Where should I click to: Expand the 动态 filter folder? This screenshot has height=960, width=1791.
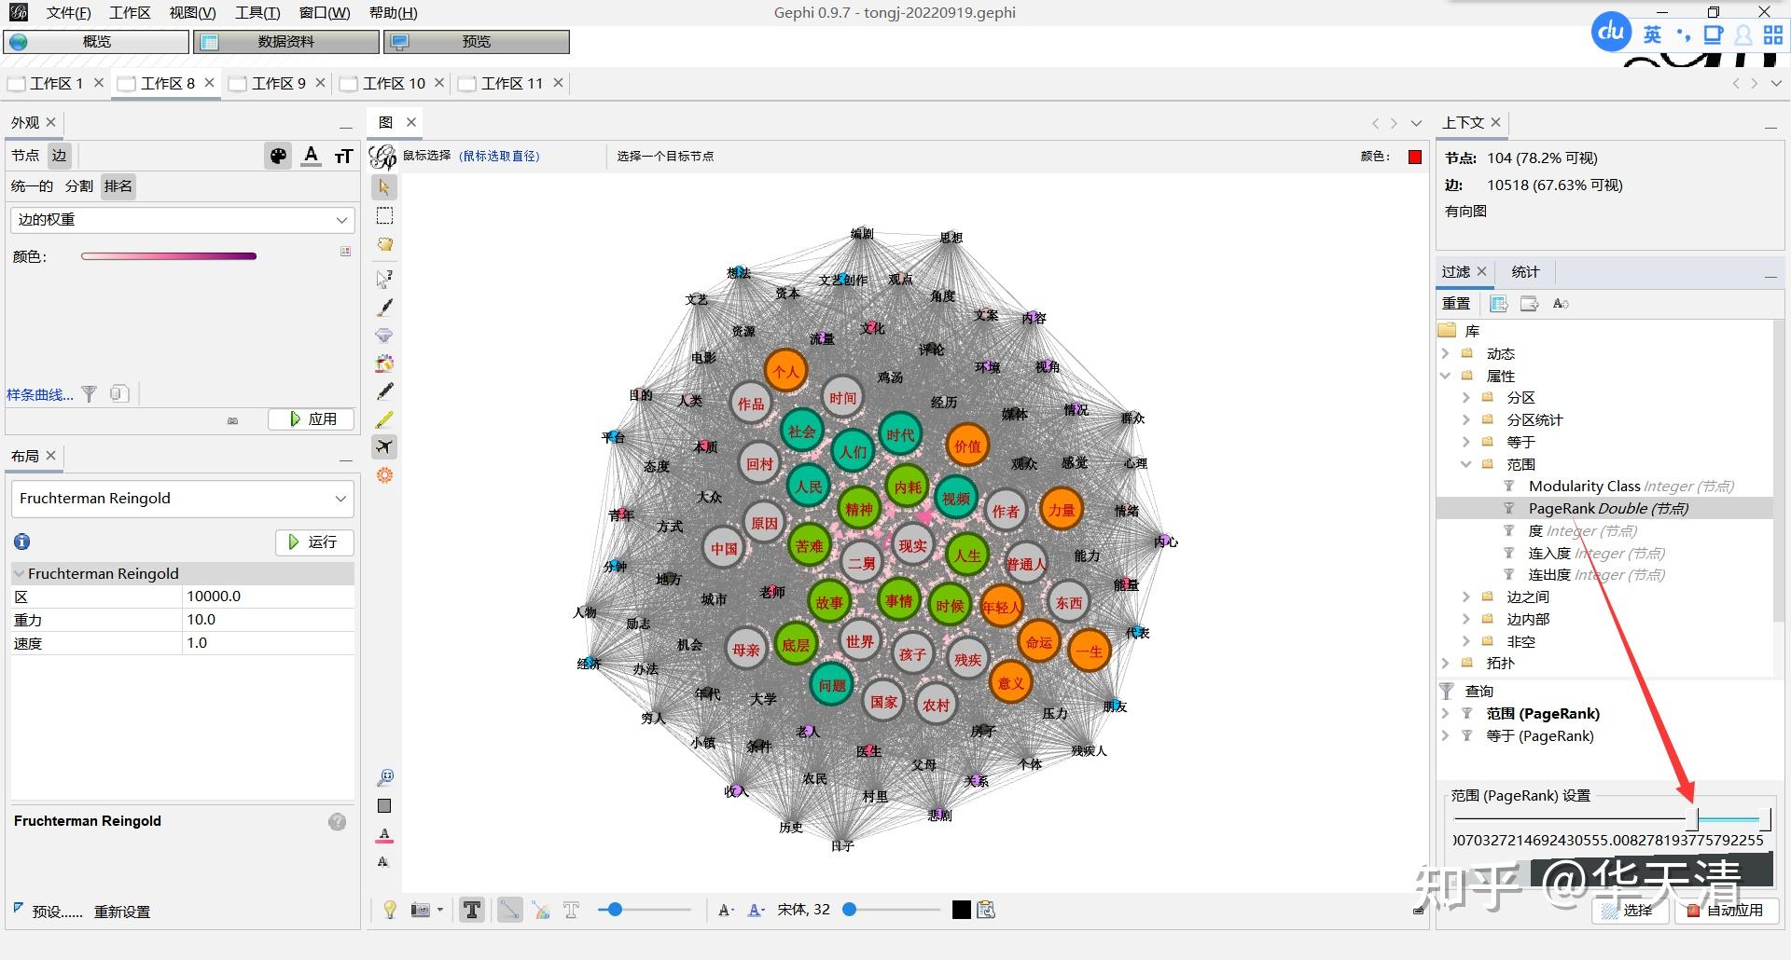pos(1446,353)
